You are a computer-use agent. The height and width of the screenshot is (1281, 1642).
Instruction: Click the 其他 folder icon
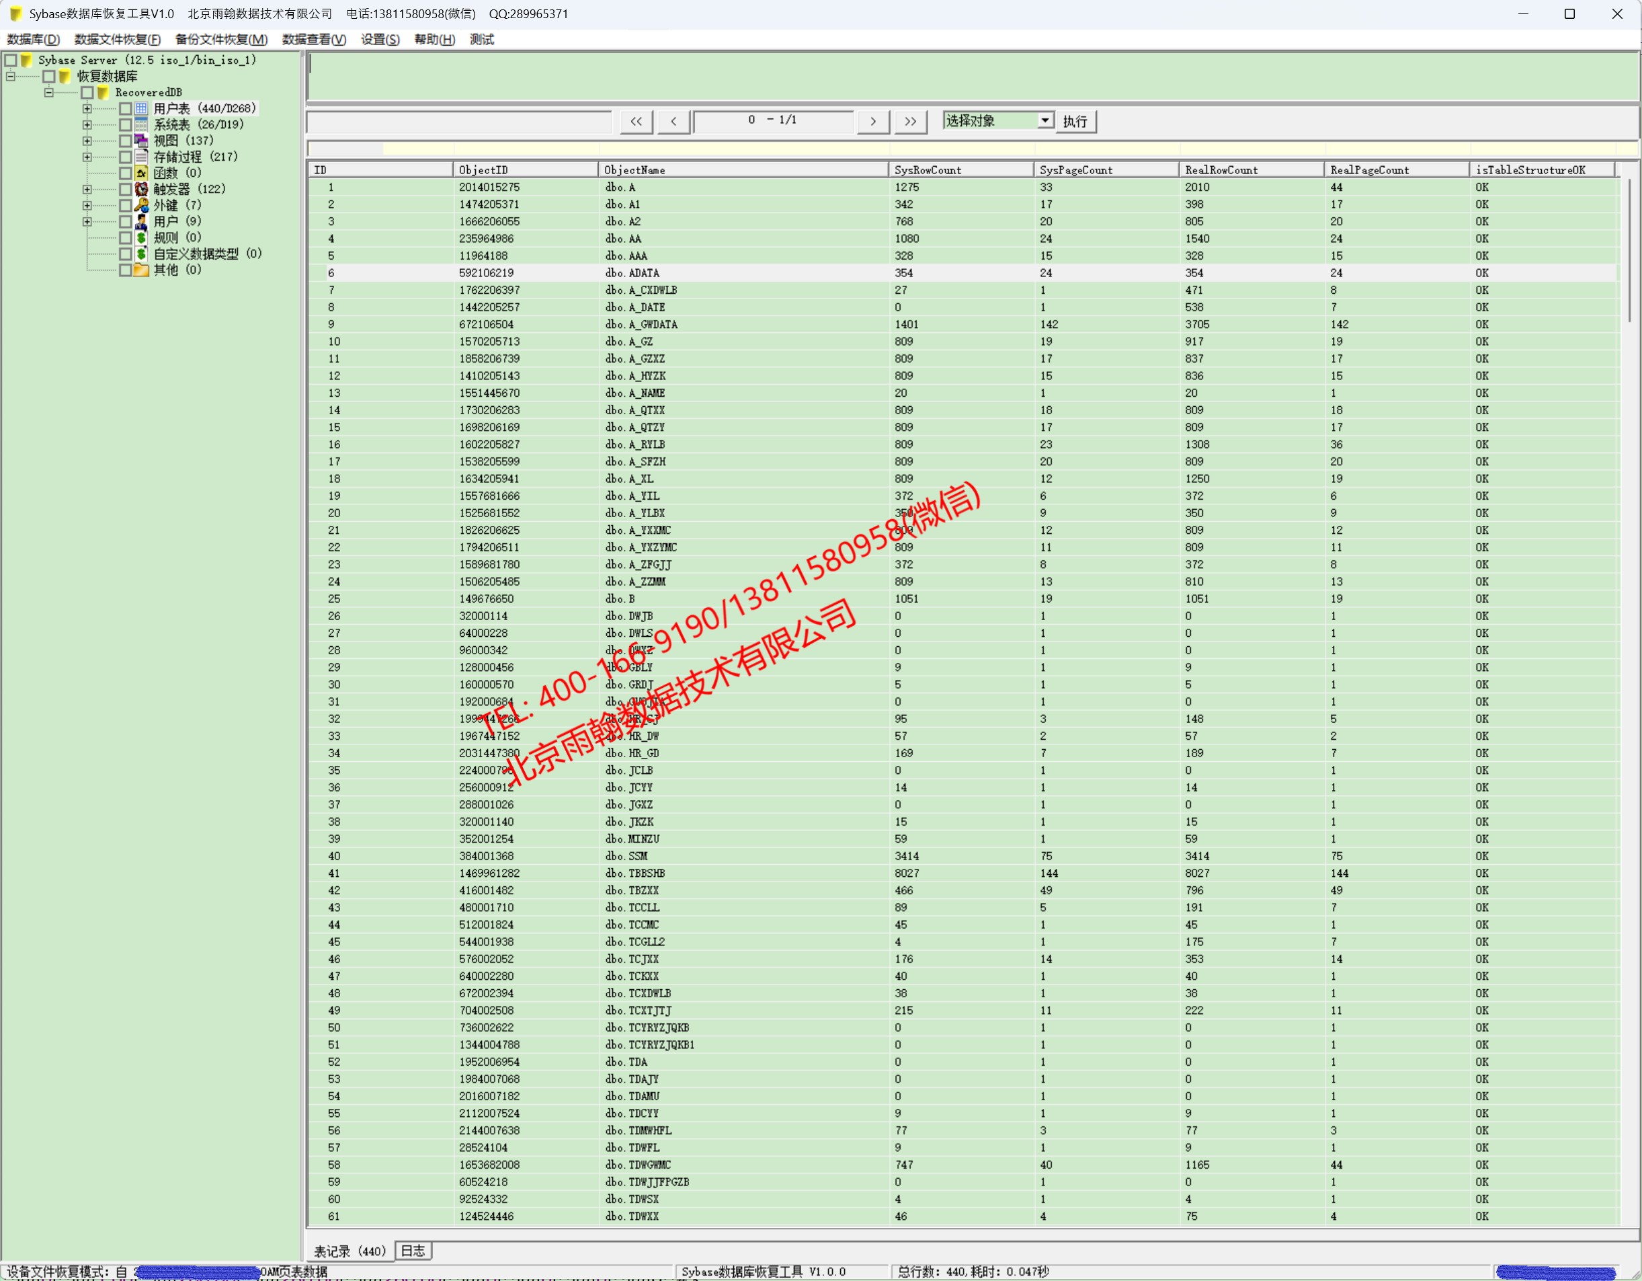(x=141, y=269)
